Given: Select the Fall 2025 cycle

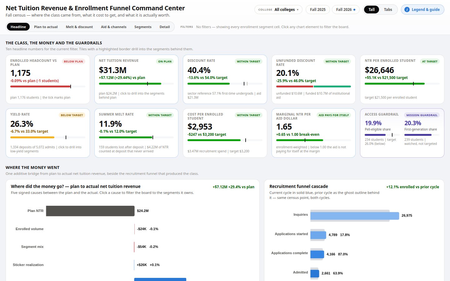Looking at the screenshot, I should pyautogui.click(x=317, y=10).
